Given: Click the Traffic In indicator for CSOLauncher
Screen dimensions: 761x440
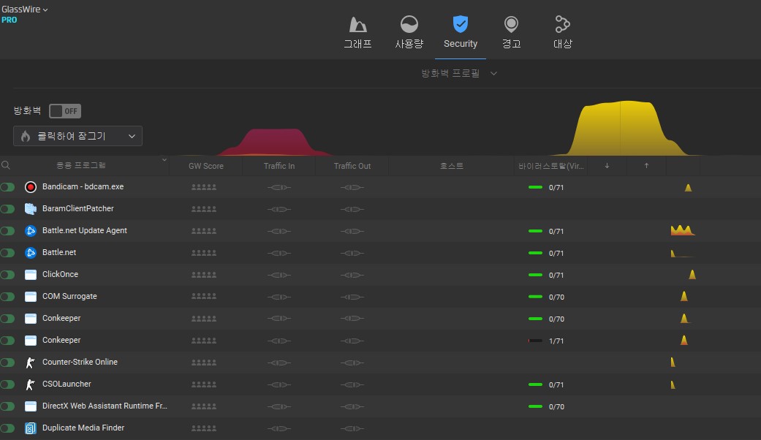Looking at the screenshot, I should 279,384.
